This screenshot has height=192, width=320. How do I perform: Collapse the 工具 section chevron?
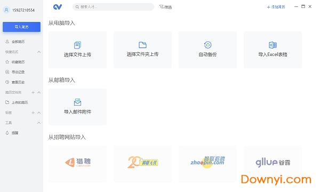coord(39,123)
